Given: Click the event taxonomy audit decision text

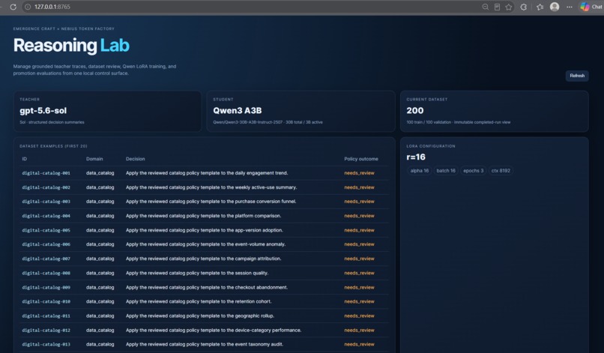Looking at the screenshot, I should [205, 345].
